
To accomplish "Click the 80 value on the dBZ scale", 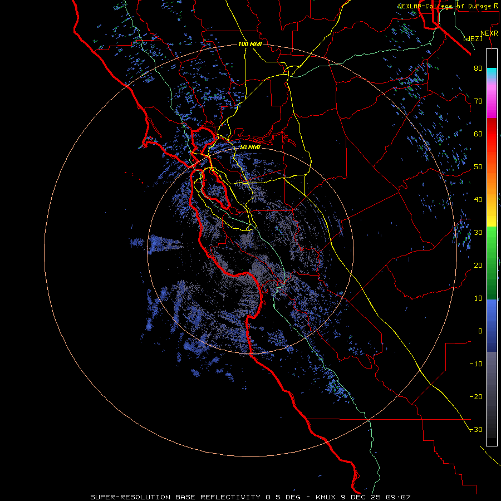I will point(478,68).
